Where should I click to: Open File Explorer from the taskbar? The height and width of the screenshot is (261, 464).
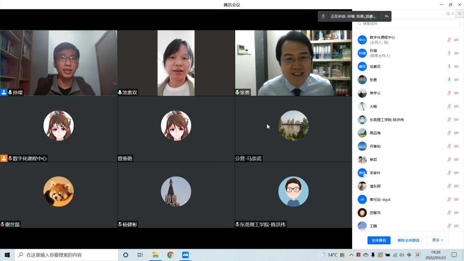pyautogui.click(x=155, y=255)
